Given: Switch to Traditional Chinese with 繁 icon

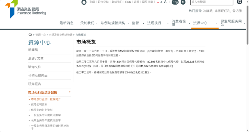Looking at the screenshot, I should [183, 2].
